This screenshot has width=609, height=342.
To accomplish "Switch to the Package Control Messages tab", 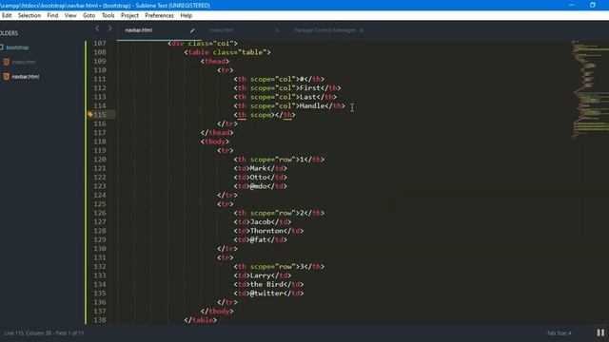I will pos(325,30).
